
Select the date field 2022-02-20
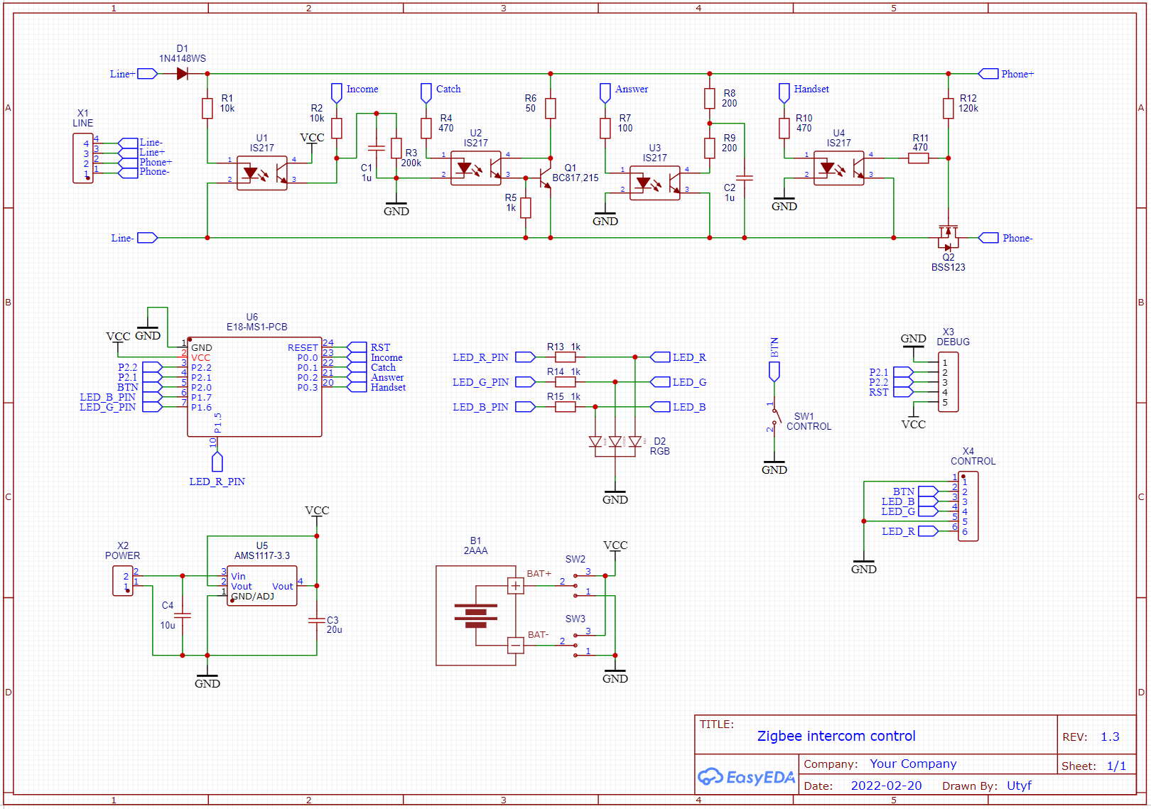[x=886, y=786]
